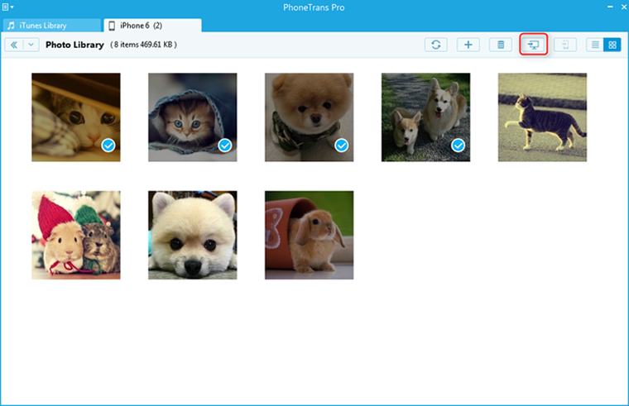
Task: Click the trash icon to delete photos
Action: (500, 45)
